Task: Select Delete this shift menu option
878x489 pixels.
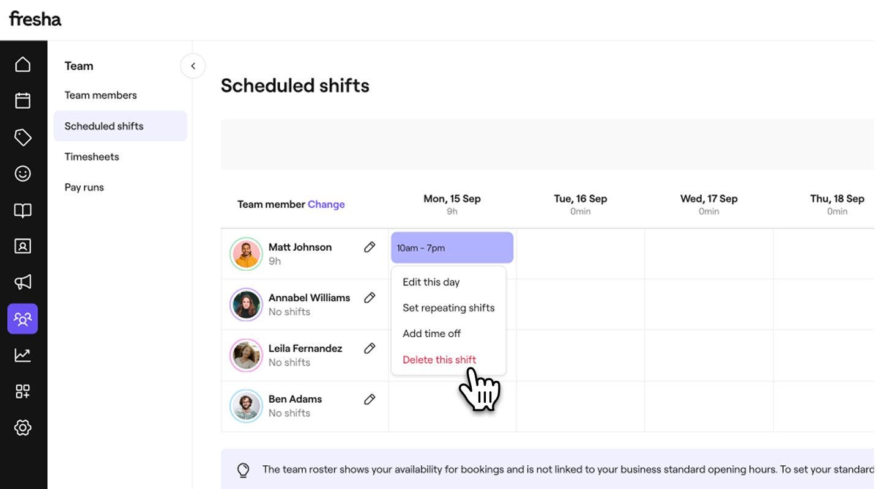Action: 439,359
